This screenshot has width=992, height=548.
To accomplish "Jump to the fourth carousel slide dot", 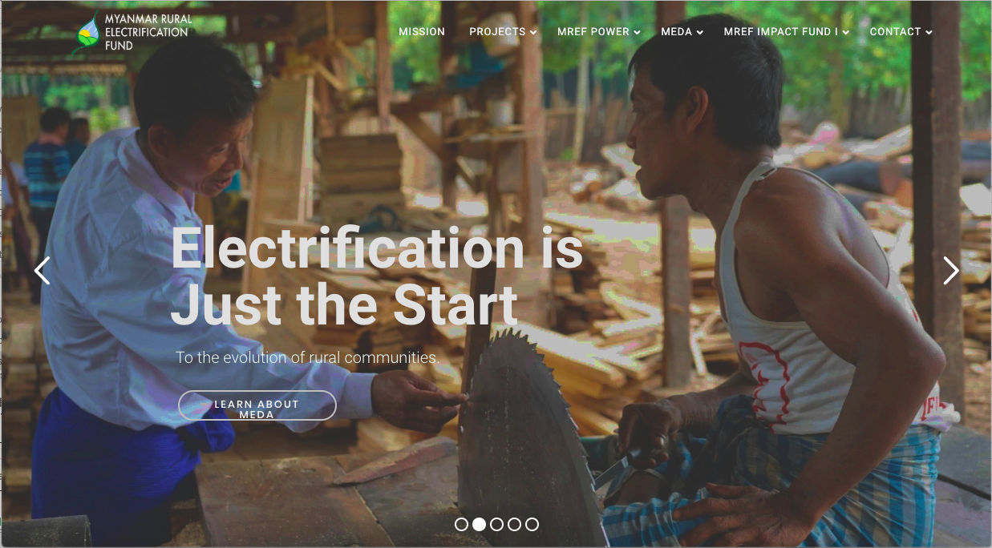I will coord(514,524).
